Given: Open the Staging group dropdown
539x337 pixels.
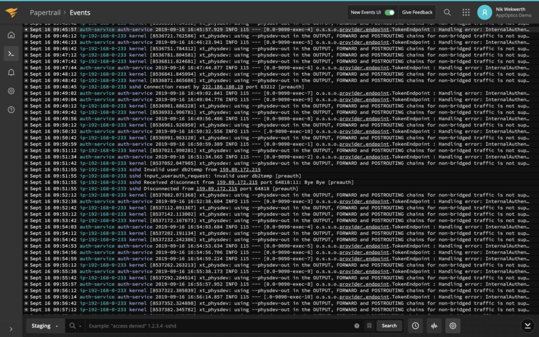Looking at the screenshot, I should tap(45, 325).
